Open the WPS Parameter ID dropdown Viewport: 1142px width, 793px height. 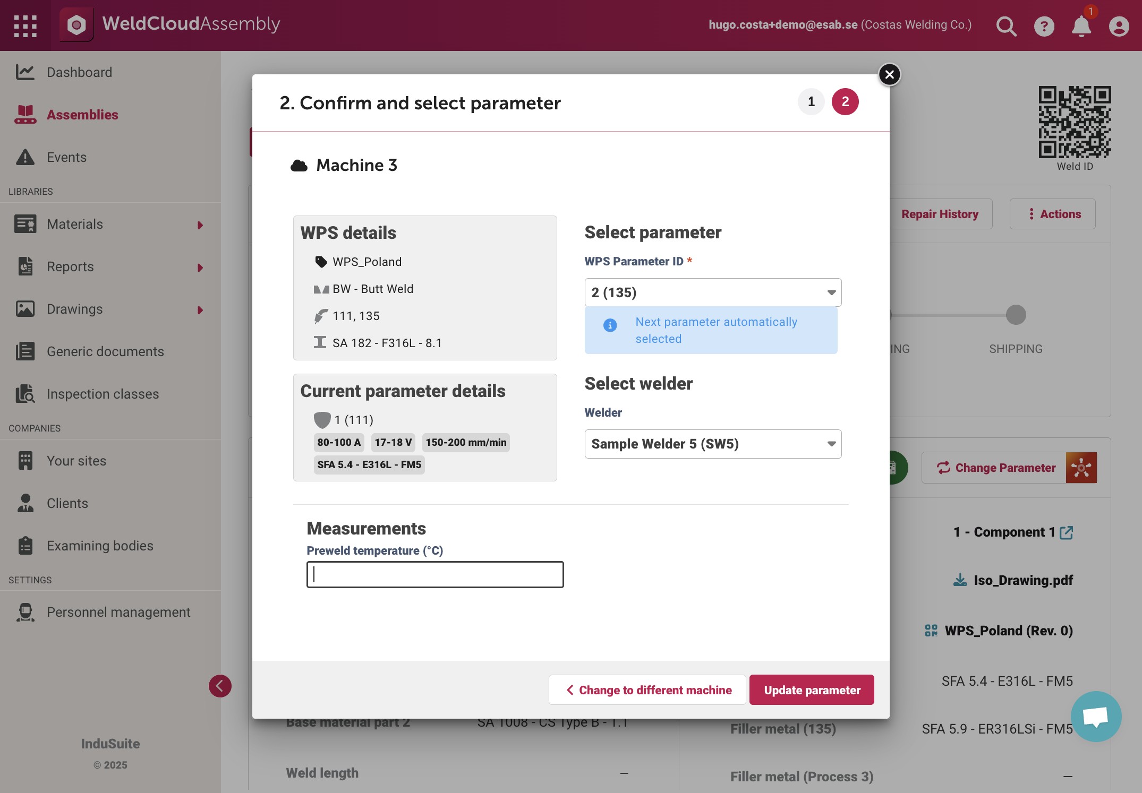click(x=713, y=292)
